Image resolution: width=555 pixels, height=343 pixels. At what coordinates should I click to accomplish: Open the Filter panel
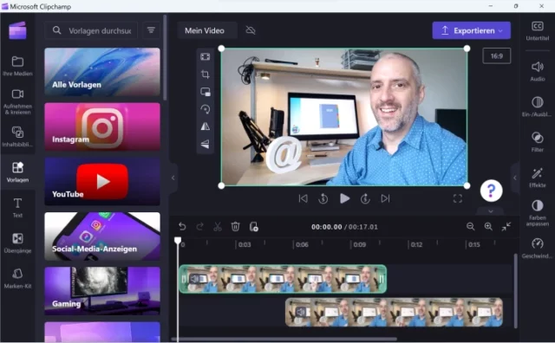coord(538,142)
